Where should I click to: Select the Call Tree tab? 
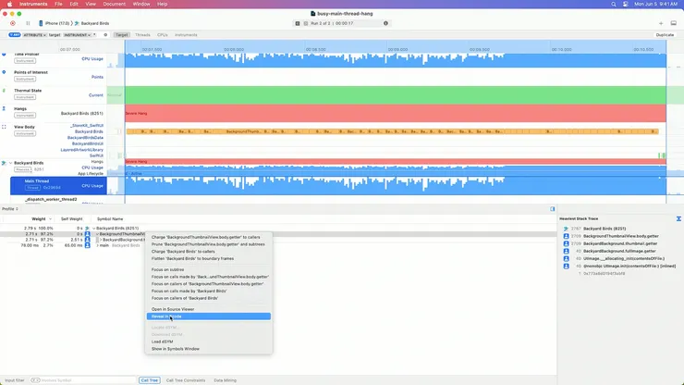point(149,380)
